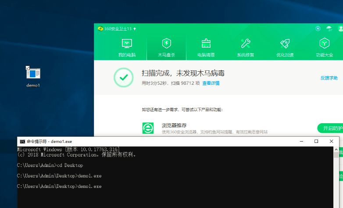This screenshot has height=208, width=343.
Task: Open 电脑清理 tab
Action: pyautogui.click(x=206, y=48)
